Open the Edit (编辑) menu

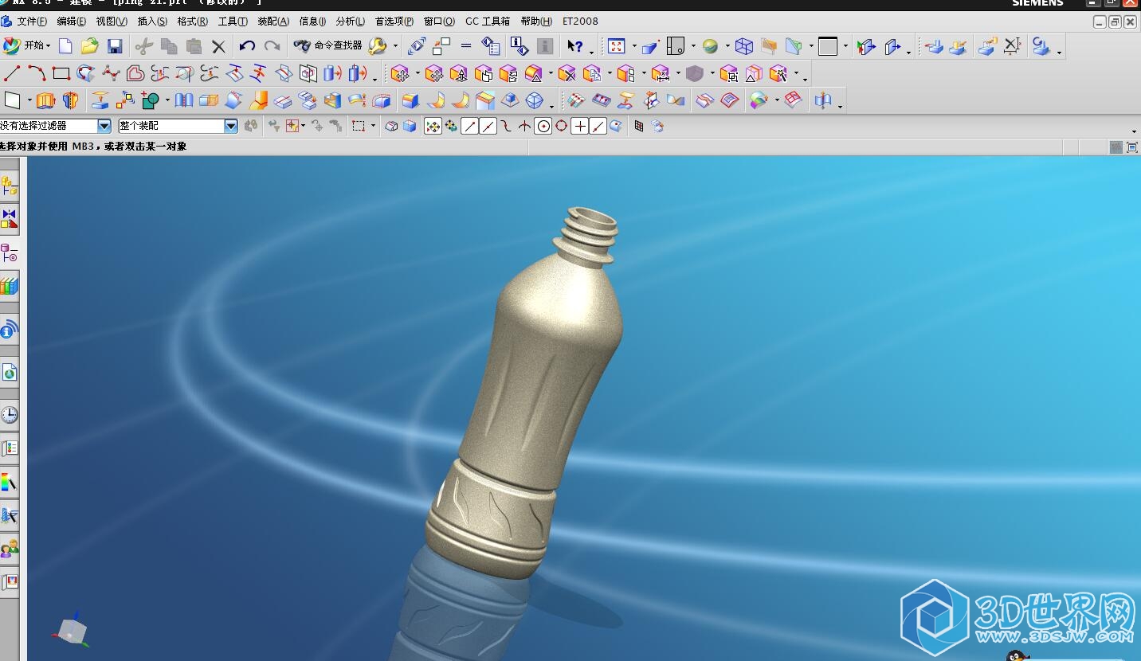pos(71,22)
